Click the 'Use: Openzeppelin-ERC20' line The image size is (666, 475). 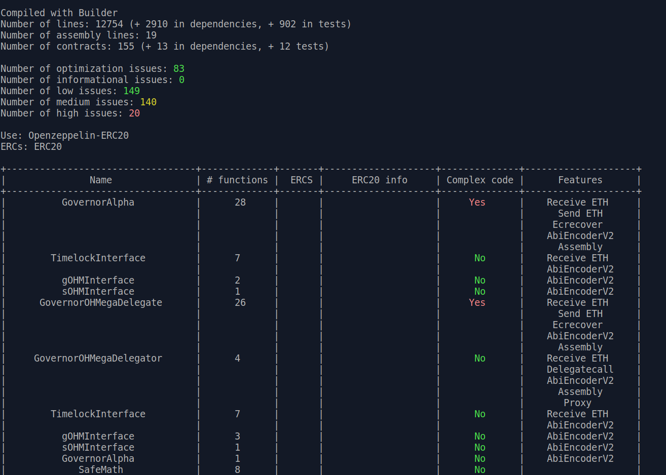click(x=64, y=136)
